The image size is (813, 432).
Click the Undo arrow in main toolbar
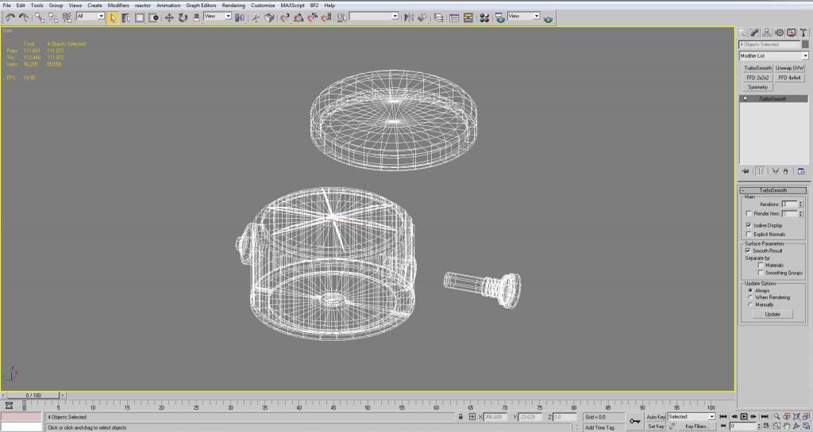[10, 17]
